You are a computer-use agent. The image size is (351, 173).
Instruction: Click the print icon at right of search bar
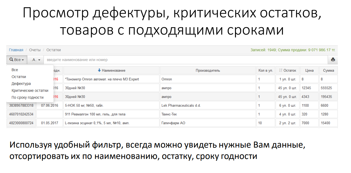pyautogui.click(x=333, y=60)
